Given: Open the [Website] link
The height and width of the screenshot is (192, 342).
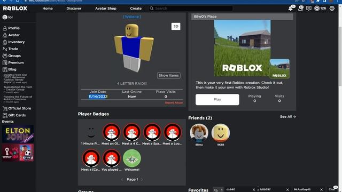Looking at the screenshot, I should click(132, 17).
